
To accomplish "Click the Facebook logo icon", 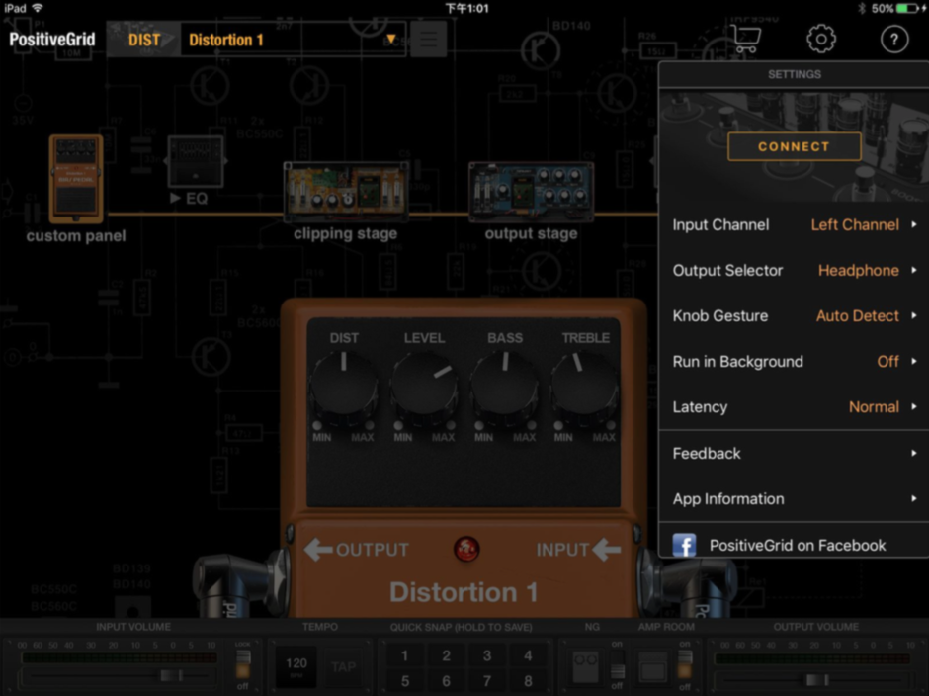I will click(x=684, y=545).
